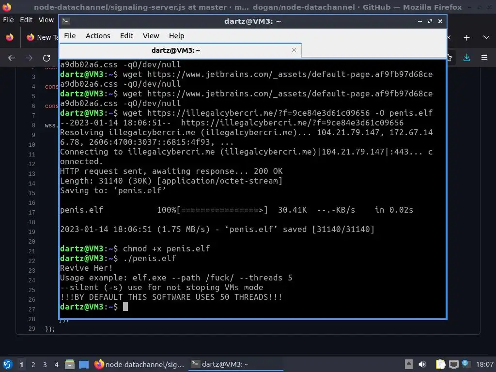Open the terminal View menu

[151, 36]
